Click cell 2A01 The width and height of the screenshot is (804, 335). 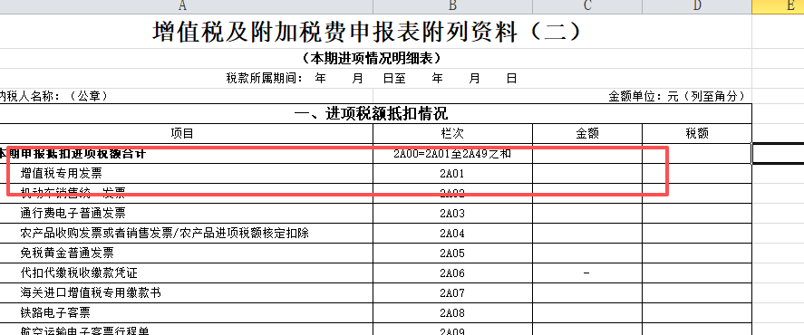coord(453,174)
